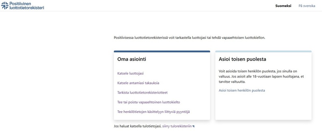This screenshot has width=322, height=131.
Task: Follow the siirry tulorekisteriin link
Action: pyautogui.click(x=177, y=126)
